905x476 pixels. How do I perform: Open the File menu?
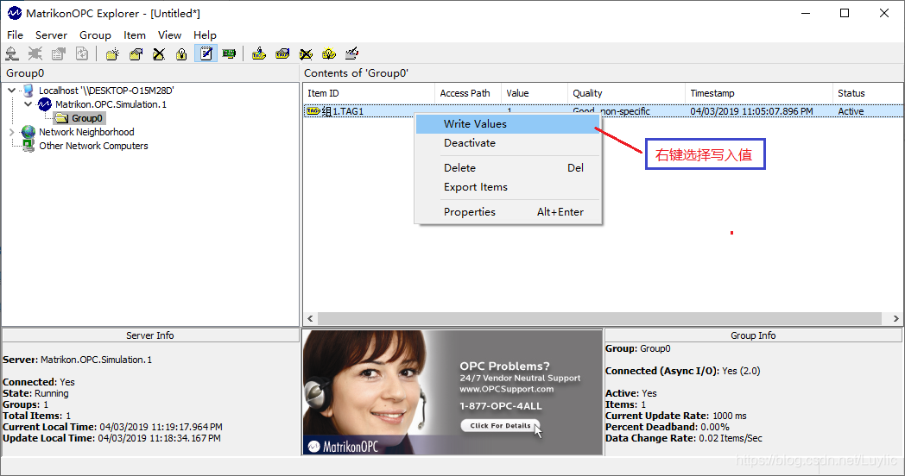pyautogui.click(x=15, y=35)
